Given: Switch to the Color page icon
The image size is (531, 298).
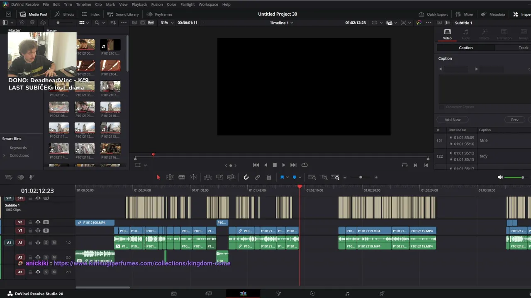Looking at the screenshot, I should tap(312, 293).
